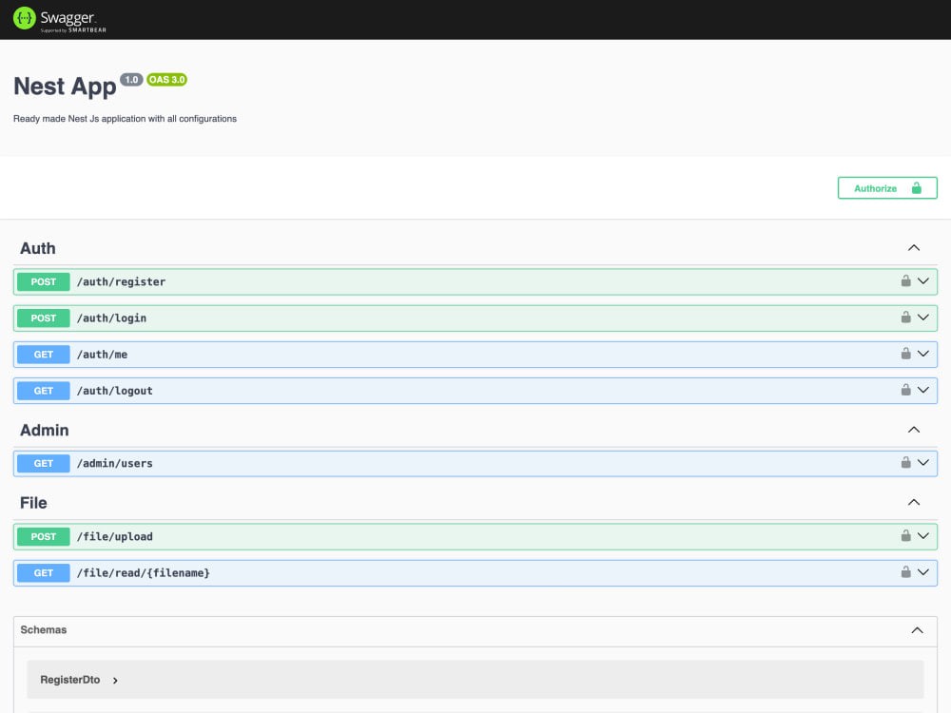Click lock icon on /auth/login row
The height and width of the screenshot is (713, 951).
pyautogui.click(x=906, y=318)
